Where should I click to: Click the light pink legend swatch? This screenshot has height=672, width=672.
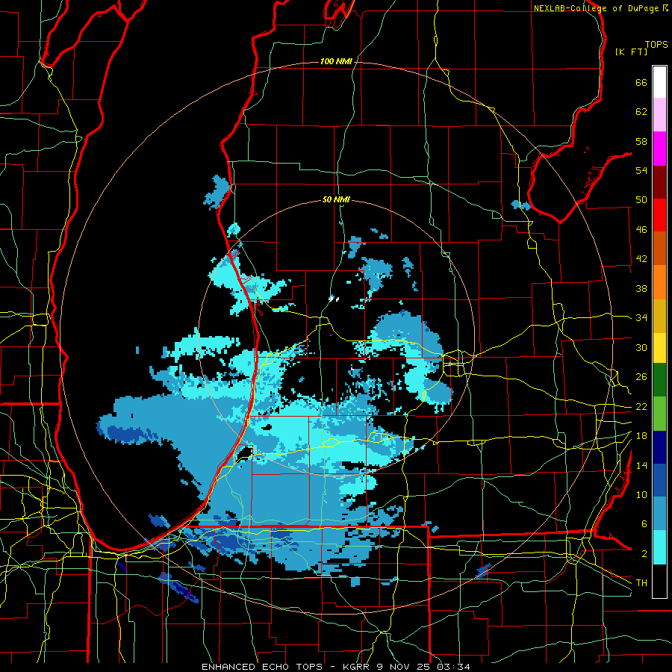tap(659, 115)
